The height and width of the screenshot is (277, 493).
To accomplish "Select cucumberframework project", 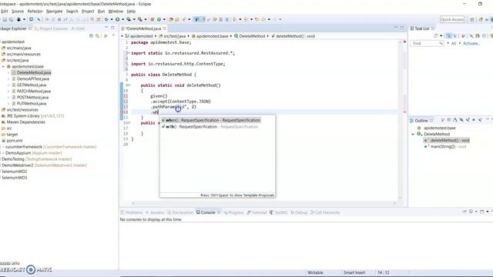I will coord(24,147).
